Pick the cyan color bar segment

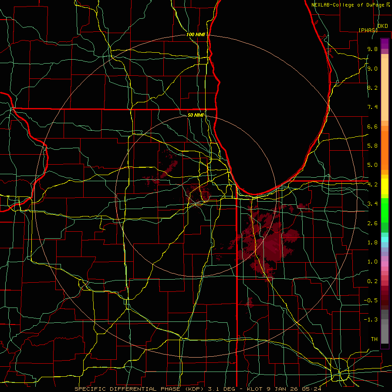[385, 240]
